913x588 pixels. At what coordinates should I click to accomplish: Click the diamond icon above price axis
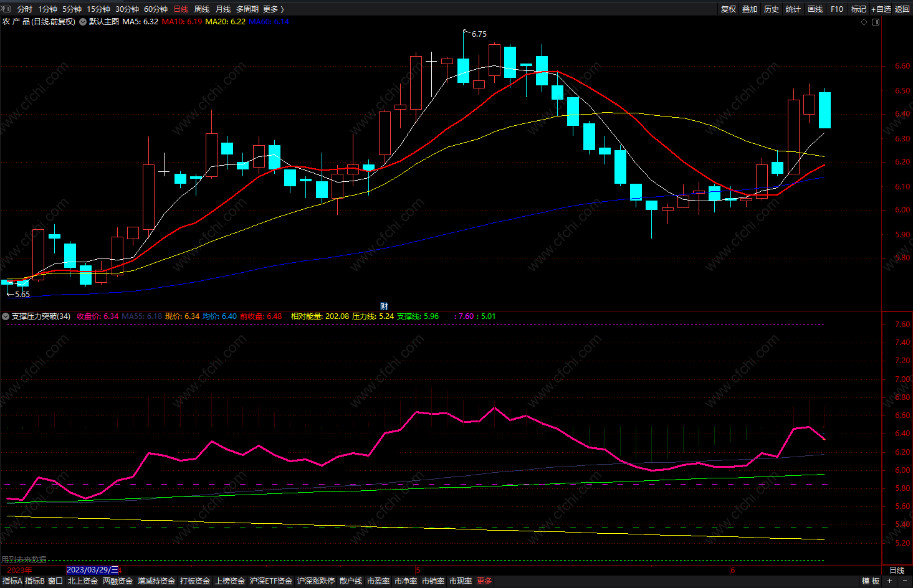[864, 22]
